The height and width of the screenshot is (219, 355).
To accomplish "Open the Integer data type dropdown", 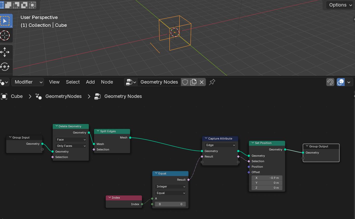I will coord(170,186).
